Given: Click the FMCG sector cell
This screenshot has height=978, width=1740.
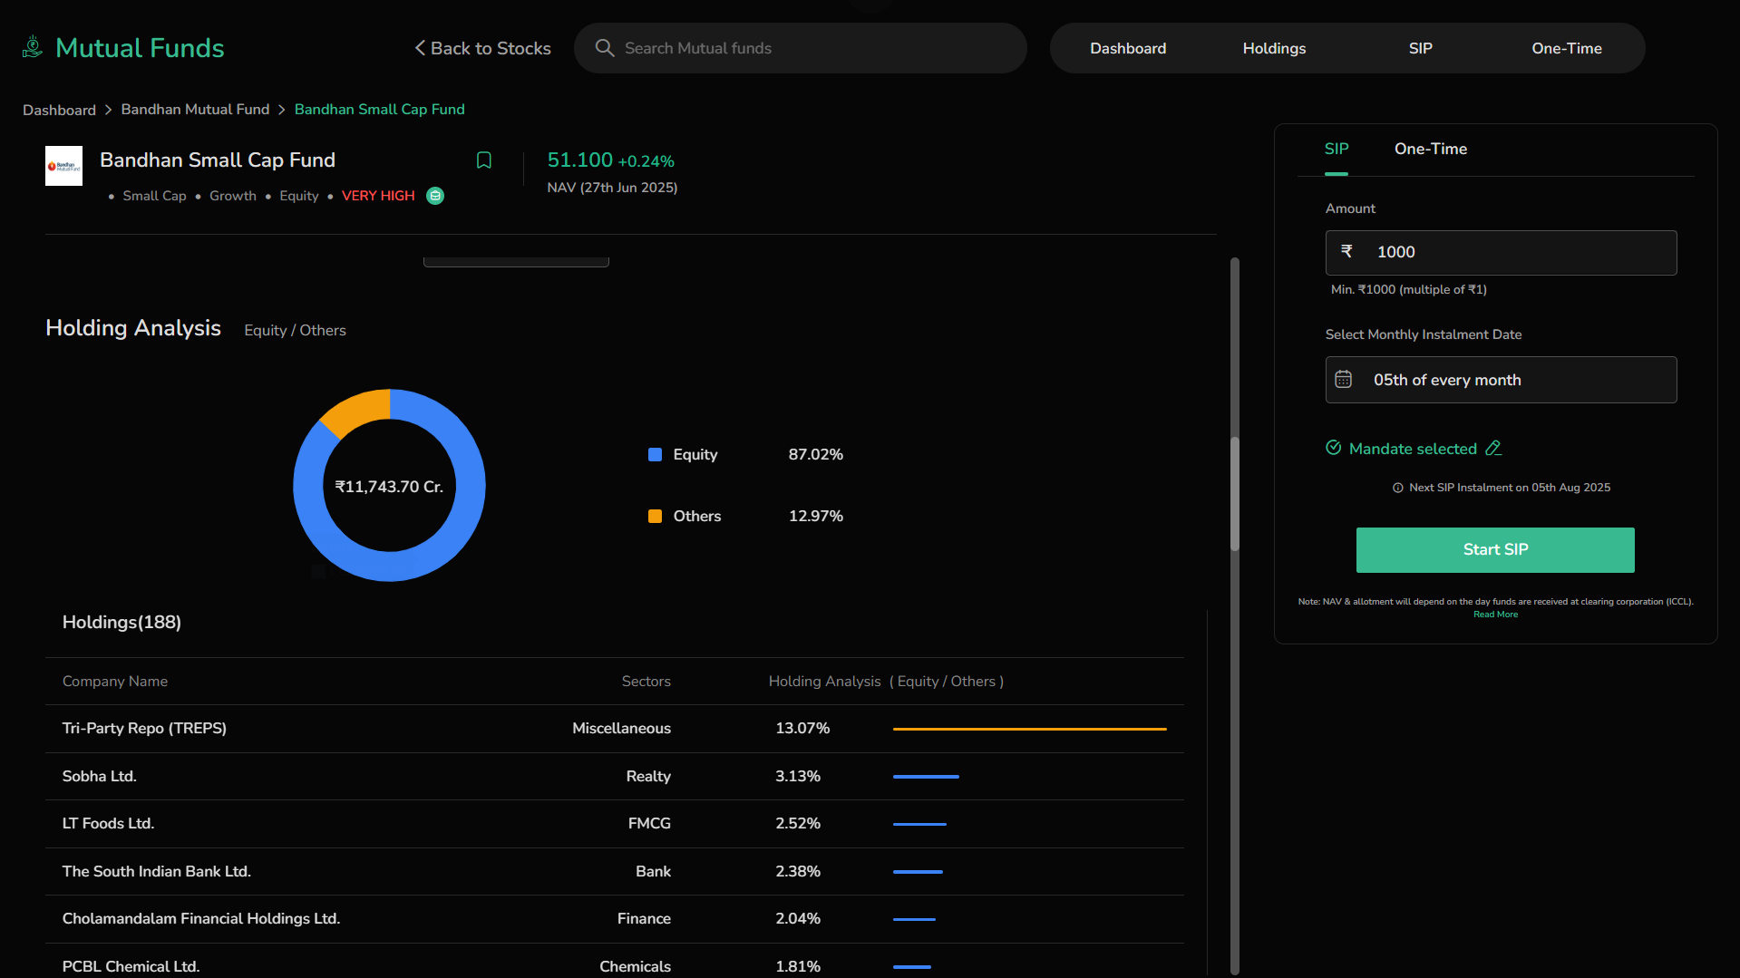Looking at the screenshot, I should click(649, 823).
